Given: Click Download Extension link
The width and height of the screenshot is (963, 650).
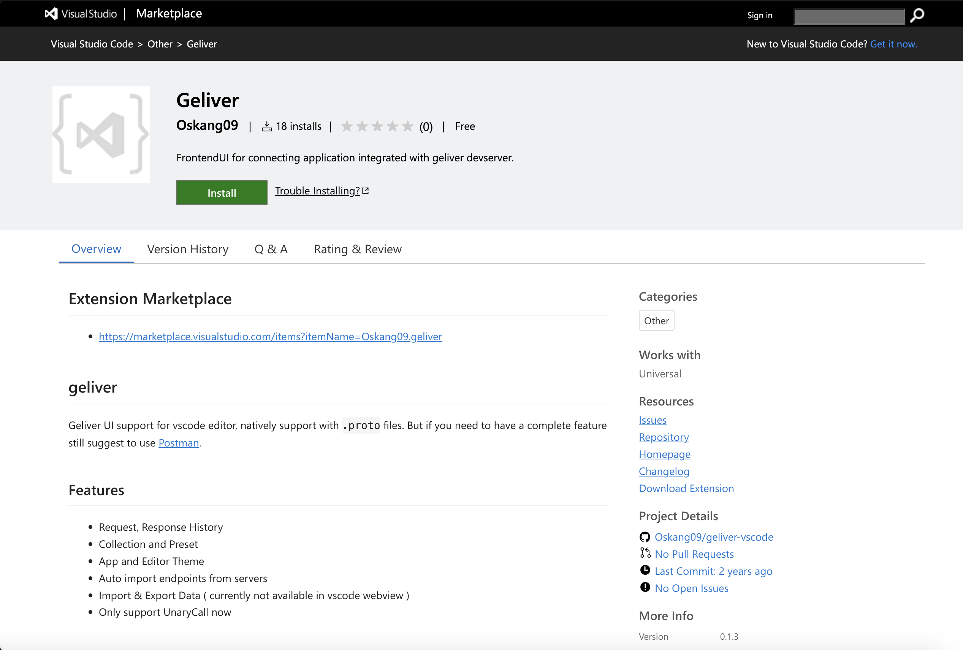Looking at the screenshot, I should (686, 489).
